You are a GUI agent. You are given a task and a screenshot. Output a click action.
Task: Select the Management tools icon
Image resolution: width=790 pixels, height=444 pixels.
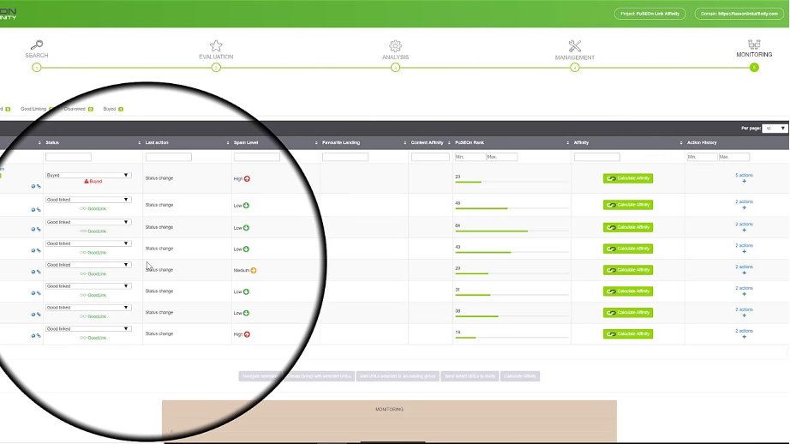574,45
